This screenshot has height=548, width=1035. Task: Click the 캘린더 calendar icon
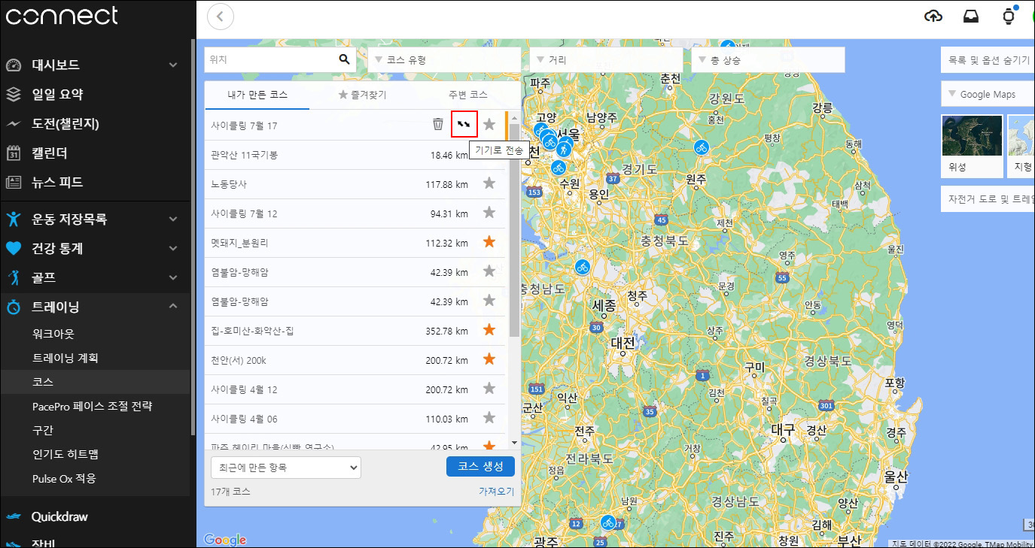14,153
